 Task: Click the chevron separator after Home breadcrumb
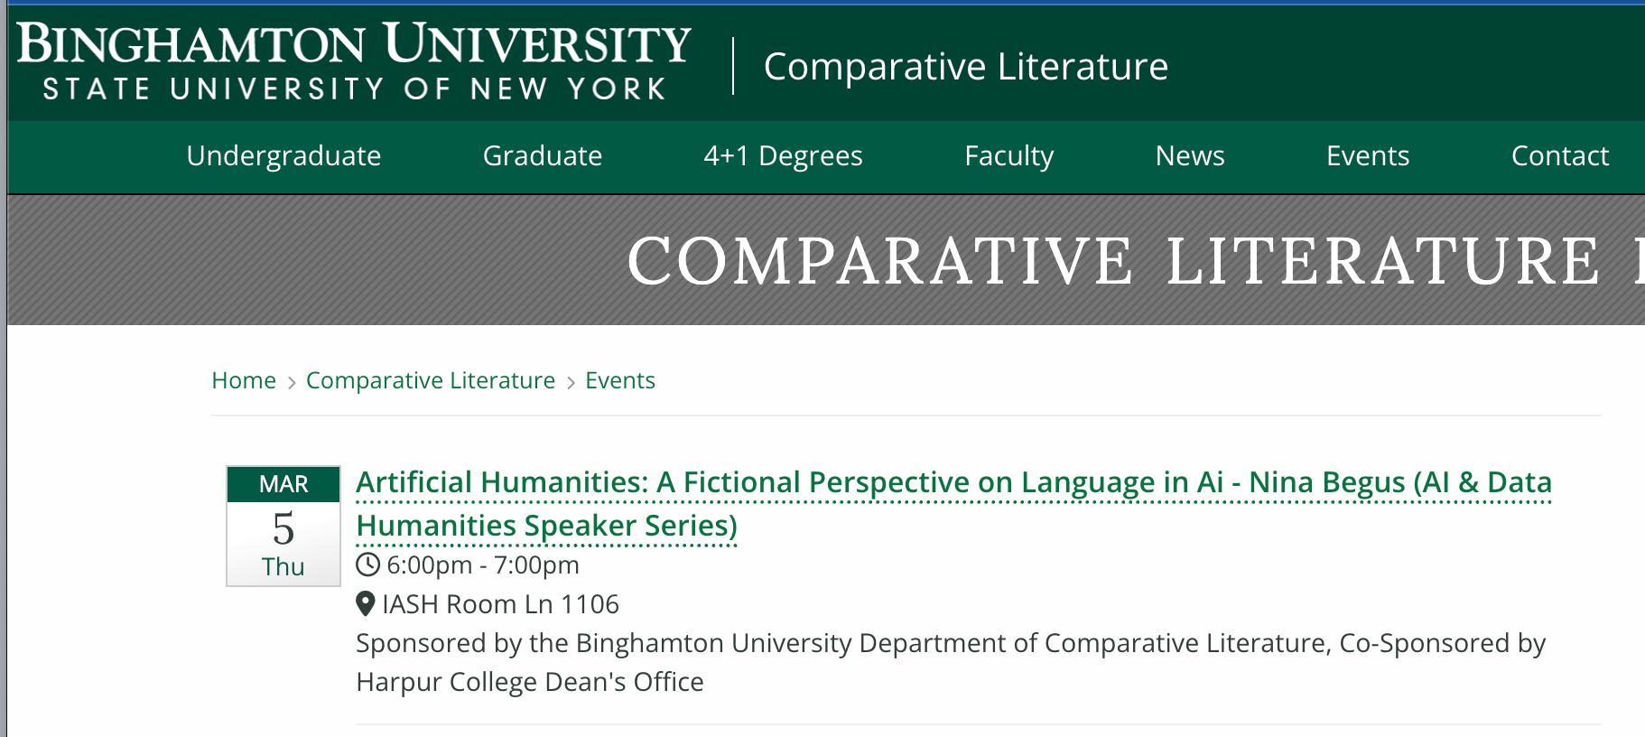click(x=292, y=382)
